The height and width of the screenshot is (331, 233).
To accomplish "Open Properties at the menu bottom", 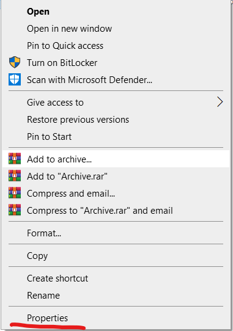I will [116, 318].
